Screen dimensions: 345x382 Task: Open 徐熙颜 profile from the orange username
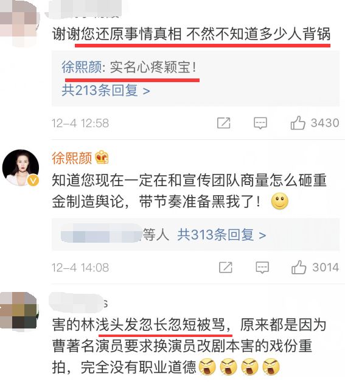tap(72, 158)
